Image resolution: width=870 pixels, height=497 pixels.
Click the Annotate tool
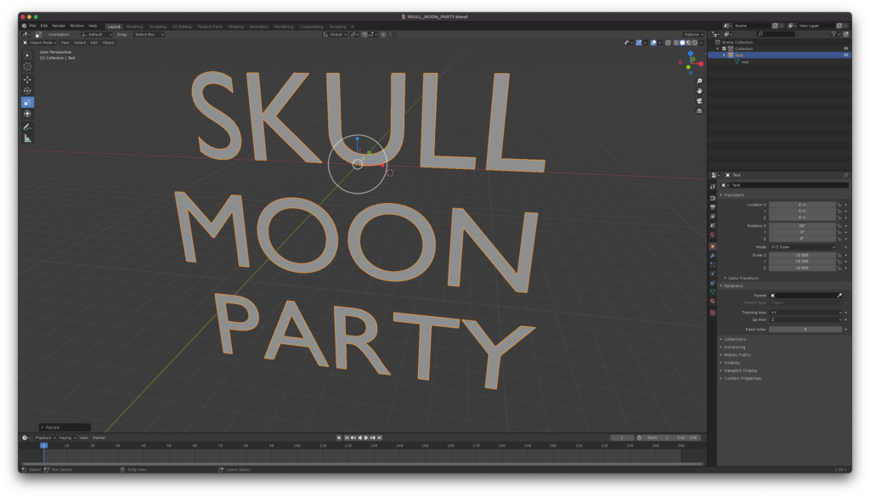point(27,127)
